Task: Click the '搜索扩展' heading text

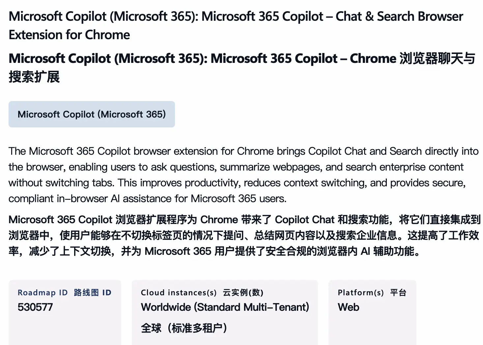Action: pos(34,77)
